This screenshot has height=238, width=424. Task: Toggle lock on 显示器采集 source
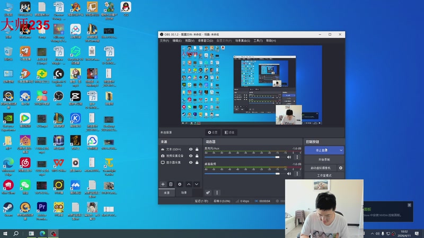click(197, 162)
